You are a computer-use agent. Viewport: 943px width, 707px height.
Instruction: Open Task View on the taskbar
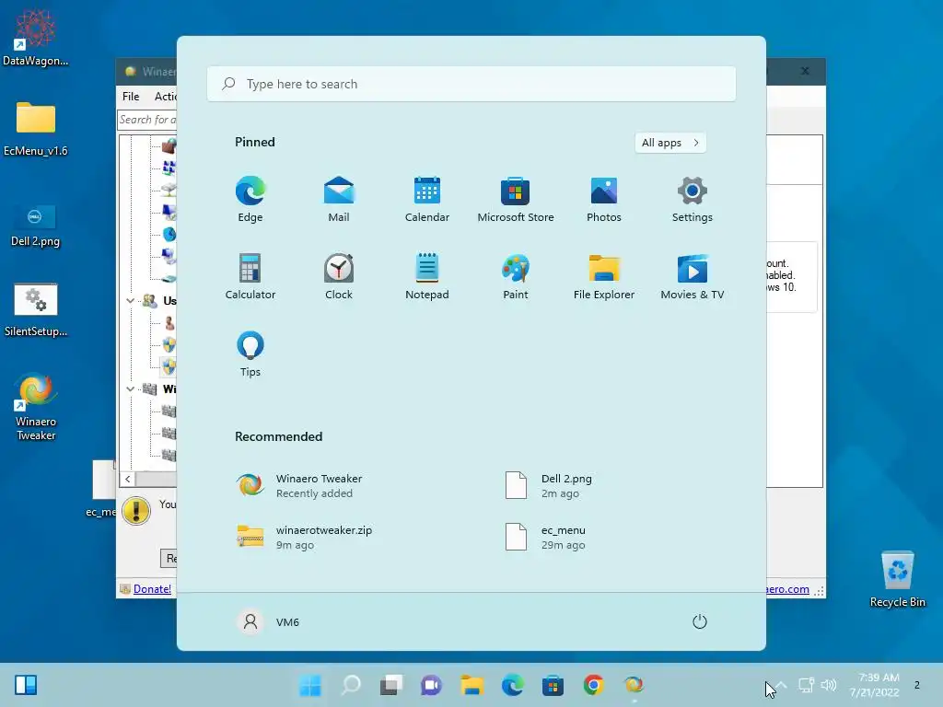(390, 685)
